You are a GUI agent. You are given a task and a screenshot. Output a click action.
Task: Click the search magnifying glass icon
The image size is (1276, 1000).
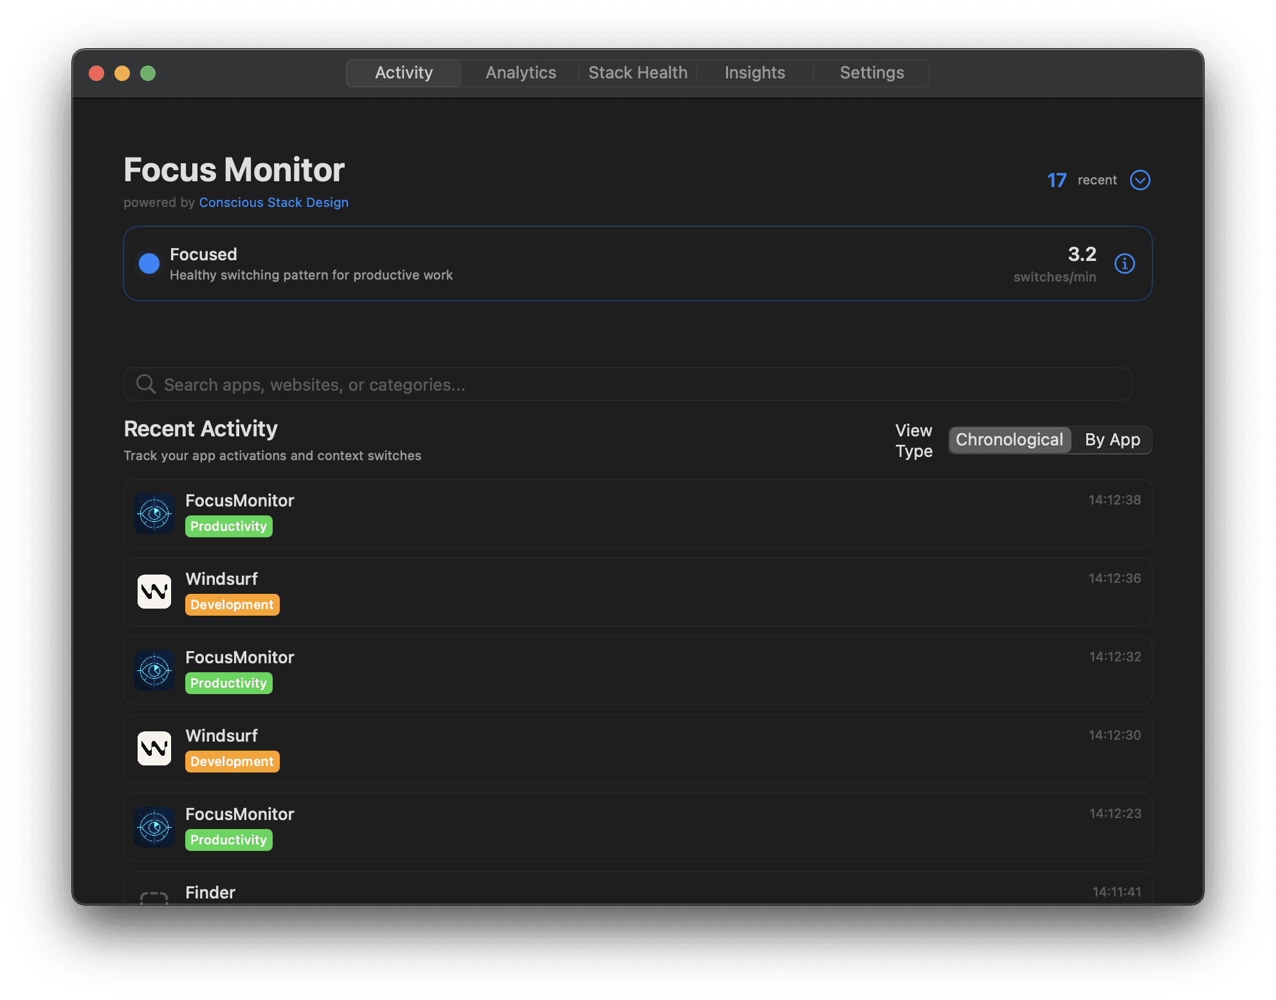[x=146, y=384]
